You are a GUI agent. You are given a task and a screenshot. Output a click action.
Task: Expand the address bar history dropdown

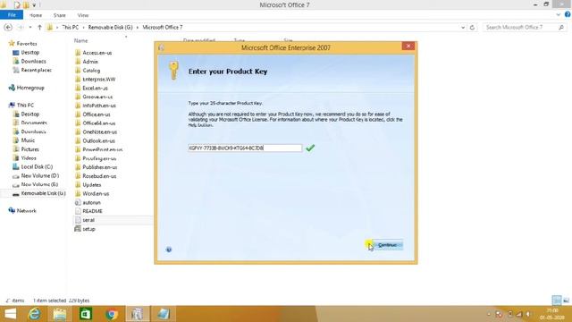click(x=463, y=28)
